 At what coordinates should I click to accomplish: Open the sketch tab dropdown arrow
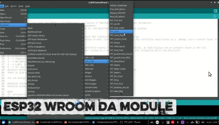pos(215,16)
